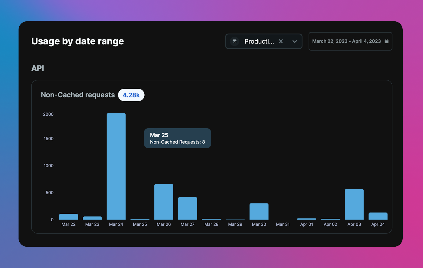
Task: Click the Mar 28 axis label
Action: click(x=211, y=224)
